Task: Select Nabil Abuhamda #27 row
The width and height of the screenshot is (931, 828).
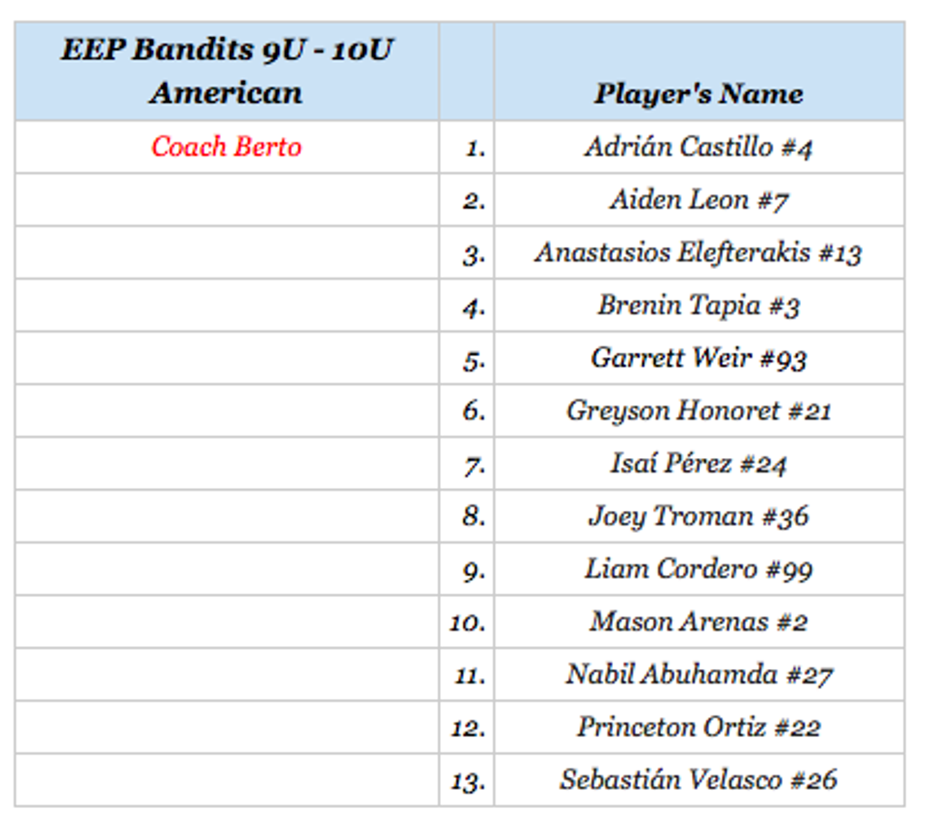Action: pyautogui.click(x=698, y=674)
